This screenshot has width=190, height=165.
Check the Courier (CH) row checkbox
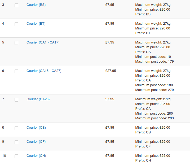(16, 156)
